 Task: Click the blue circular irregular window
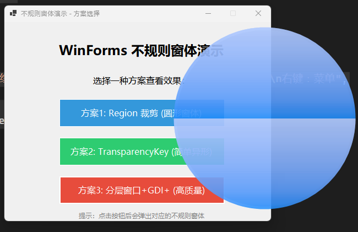pos(264,118)
